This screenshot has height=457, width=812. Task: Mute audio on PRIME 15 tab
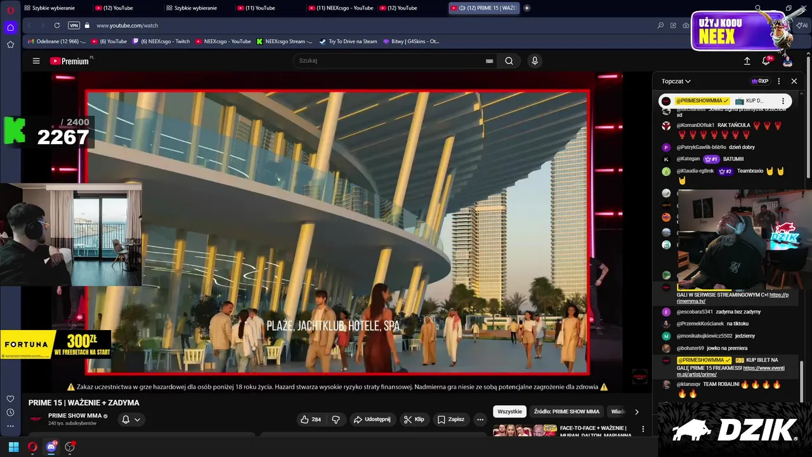[x=462, y=8]
